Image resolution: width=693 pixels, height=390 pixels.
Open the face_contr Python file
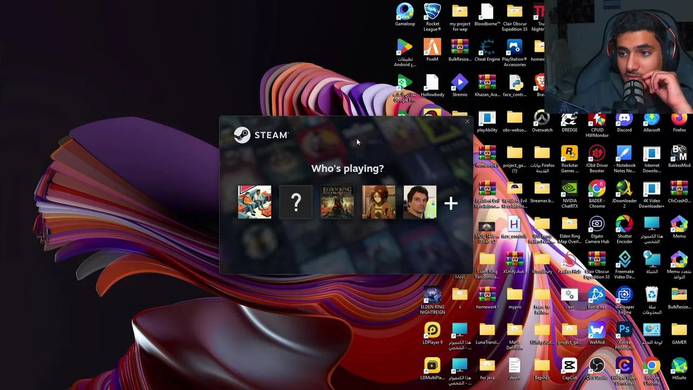tap(514, 86)
